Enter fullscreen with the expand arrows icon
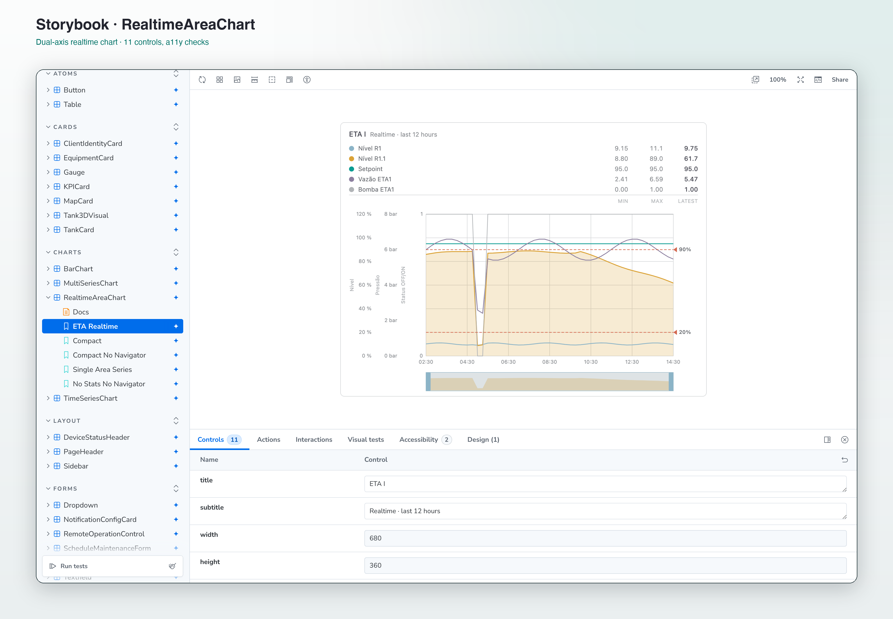Screen dimensions: 893x619 [x=800, y=80]
